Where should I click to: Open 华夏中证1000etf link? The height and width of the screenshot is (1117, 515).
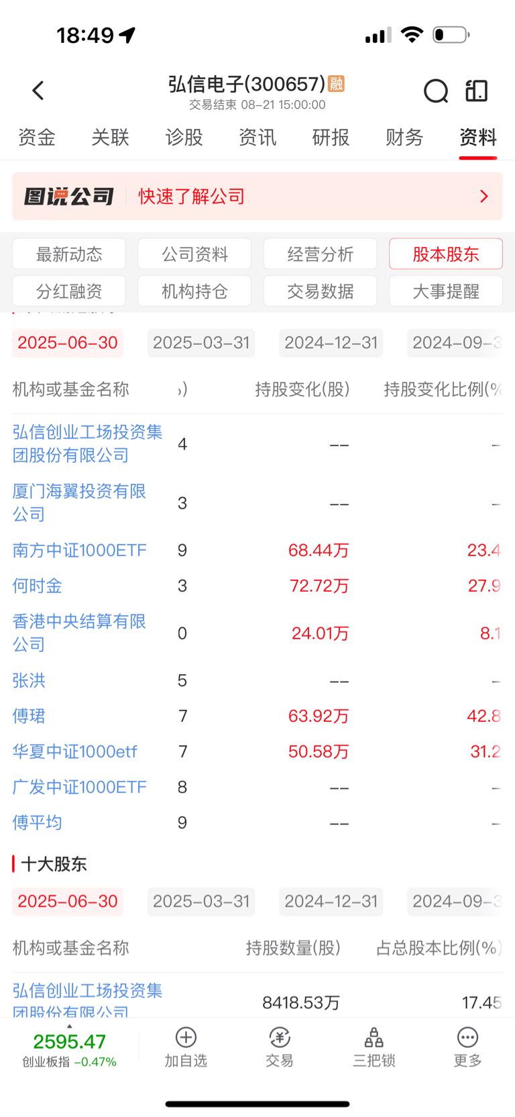[74, 751]
